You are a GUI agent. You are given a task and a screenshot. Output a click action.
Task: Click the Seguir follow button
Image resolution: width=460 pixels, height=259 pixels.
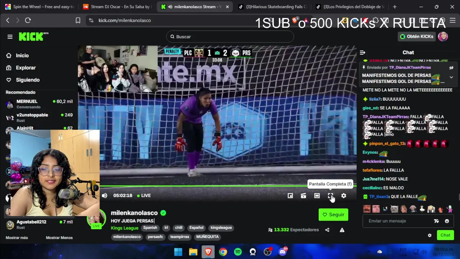(333, 215)
